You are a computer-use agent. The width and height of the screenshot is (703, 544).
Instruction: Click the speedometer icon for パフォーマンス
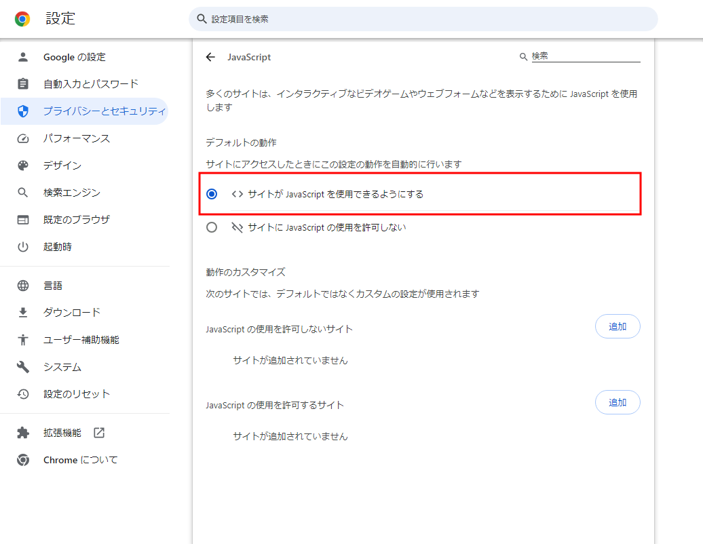click(23, 138)
